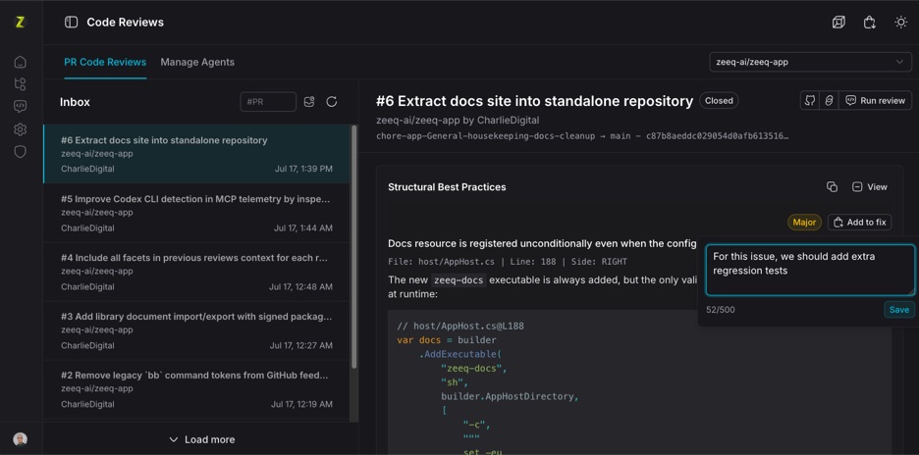
Task: Select the PR Code Reviews tab
Action: point(105,62)
